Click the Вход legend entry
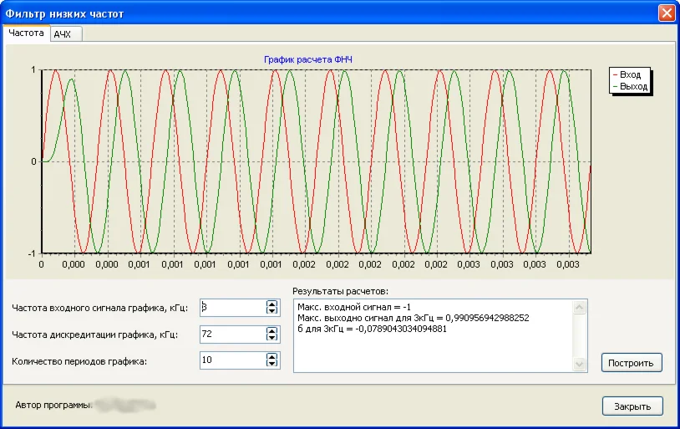This screenshot has height=429, width=680. click(x=630, y=75)
